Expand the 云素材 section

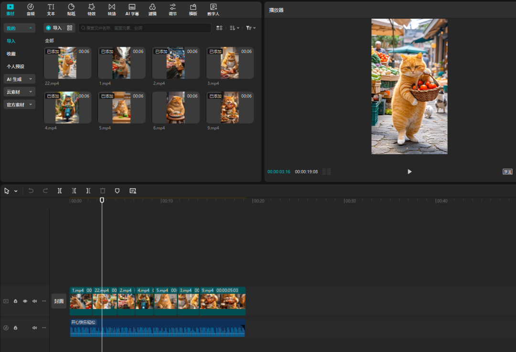(20, 92)
